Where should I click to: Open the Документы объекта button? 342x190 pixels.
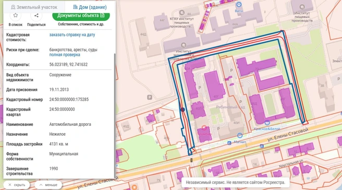point(81,16)
